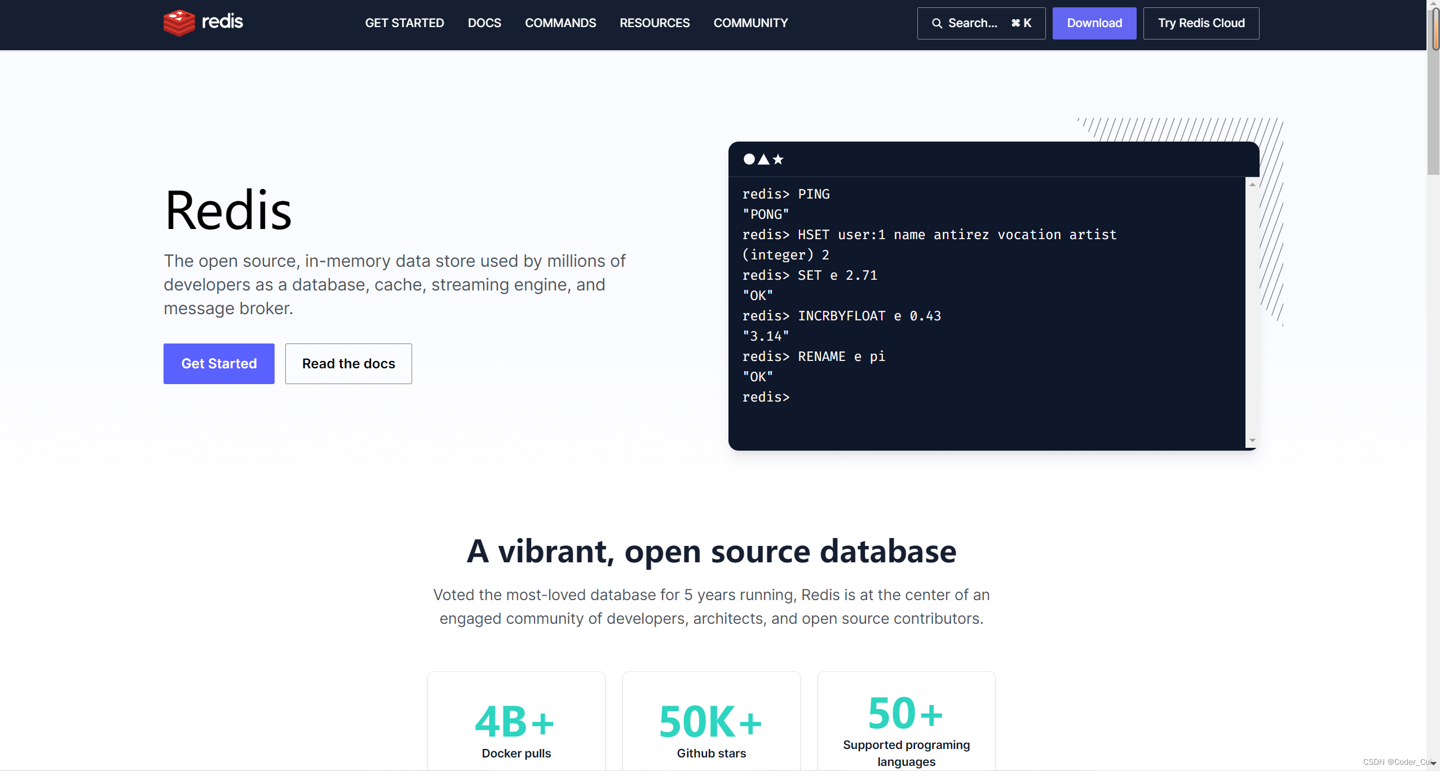The height and width of the screenshot is (771, 1440).
Task: Open the DOCS menu
Action: point(484,23)
